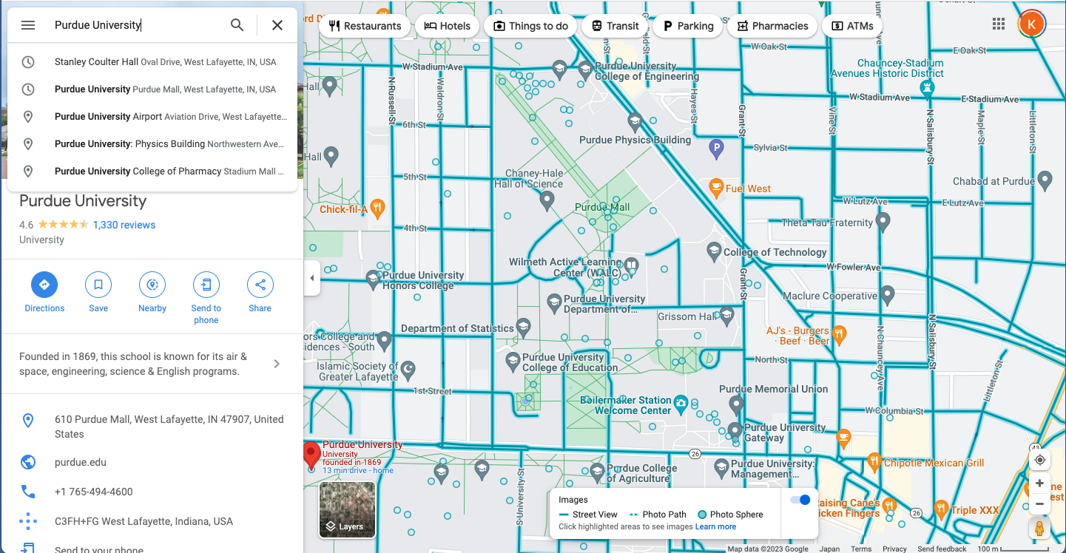The image size is (1066, 553).
Task: Click Send feedback in map footer
Action: [x=942, y=549]
